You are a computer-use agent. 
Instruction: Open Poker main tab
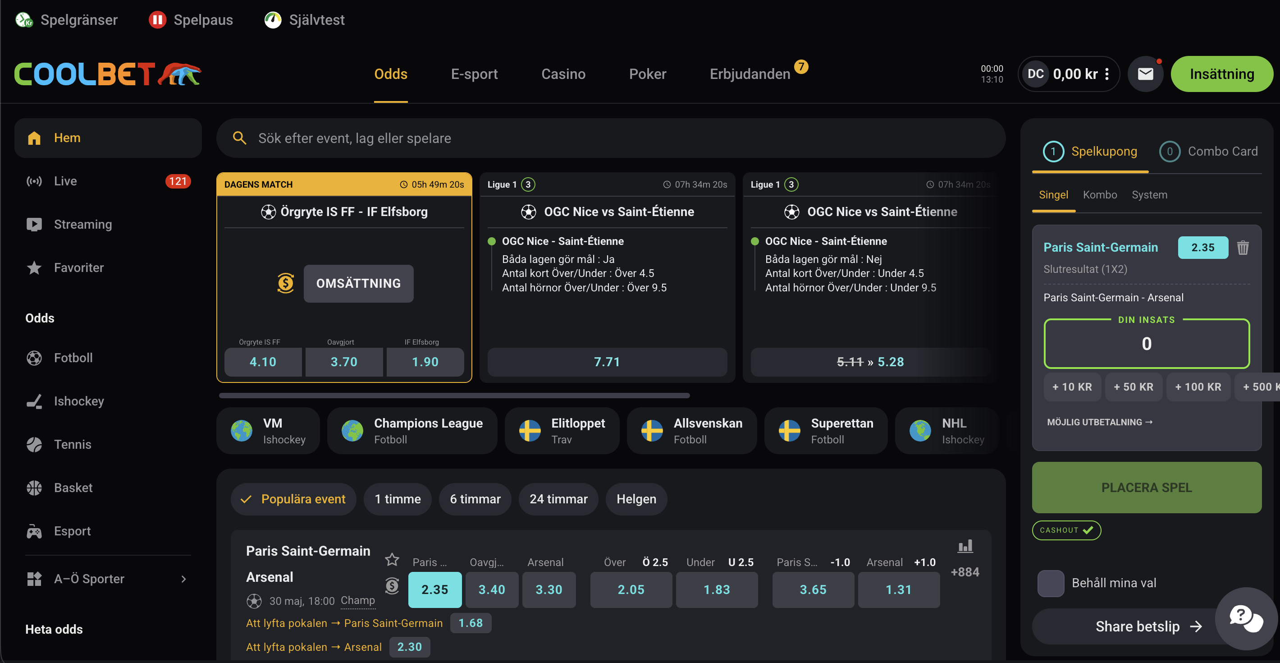point(648,74)
